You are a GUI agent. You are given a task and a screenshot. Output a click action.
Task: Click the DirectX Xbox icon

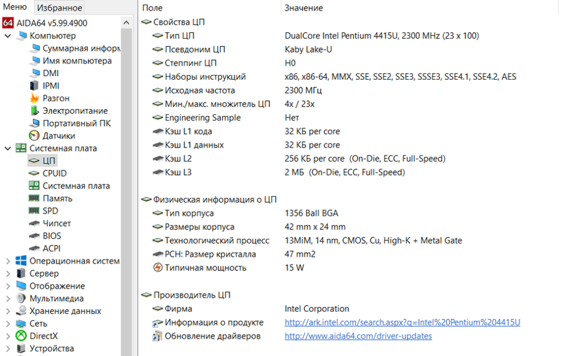21,336
